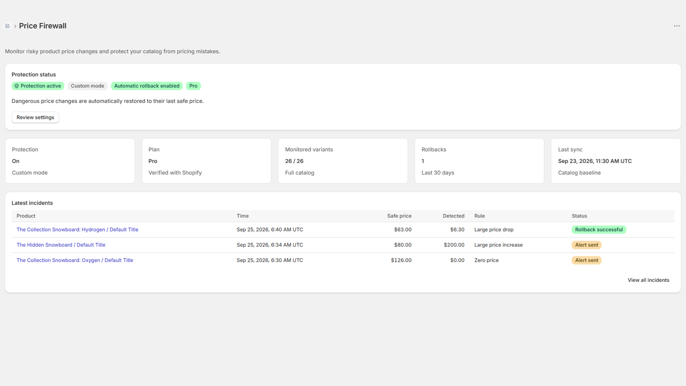This screenshot has height=386, width=686.
Task: Click the Catalog baseline label
Action: 579,173
